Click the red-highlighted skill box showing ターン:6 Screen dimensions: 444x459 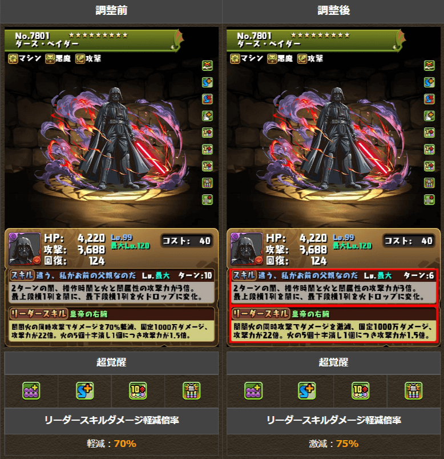[333, 286]
